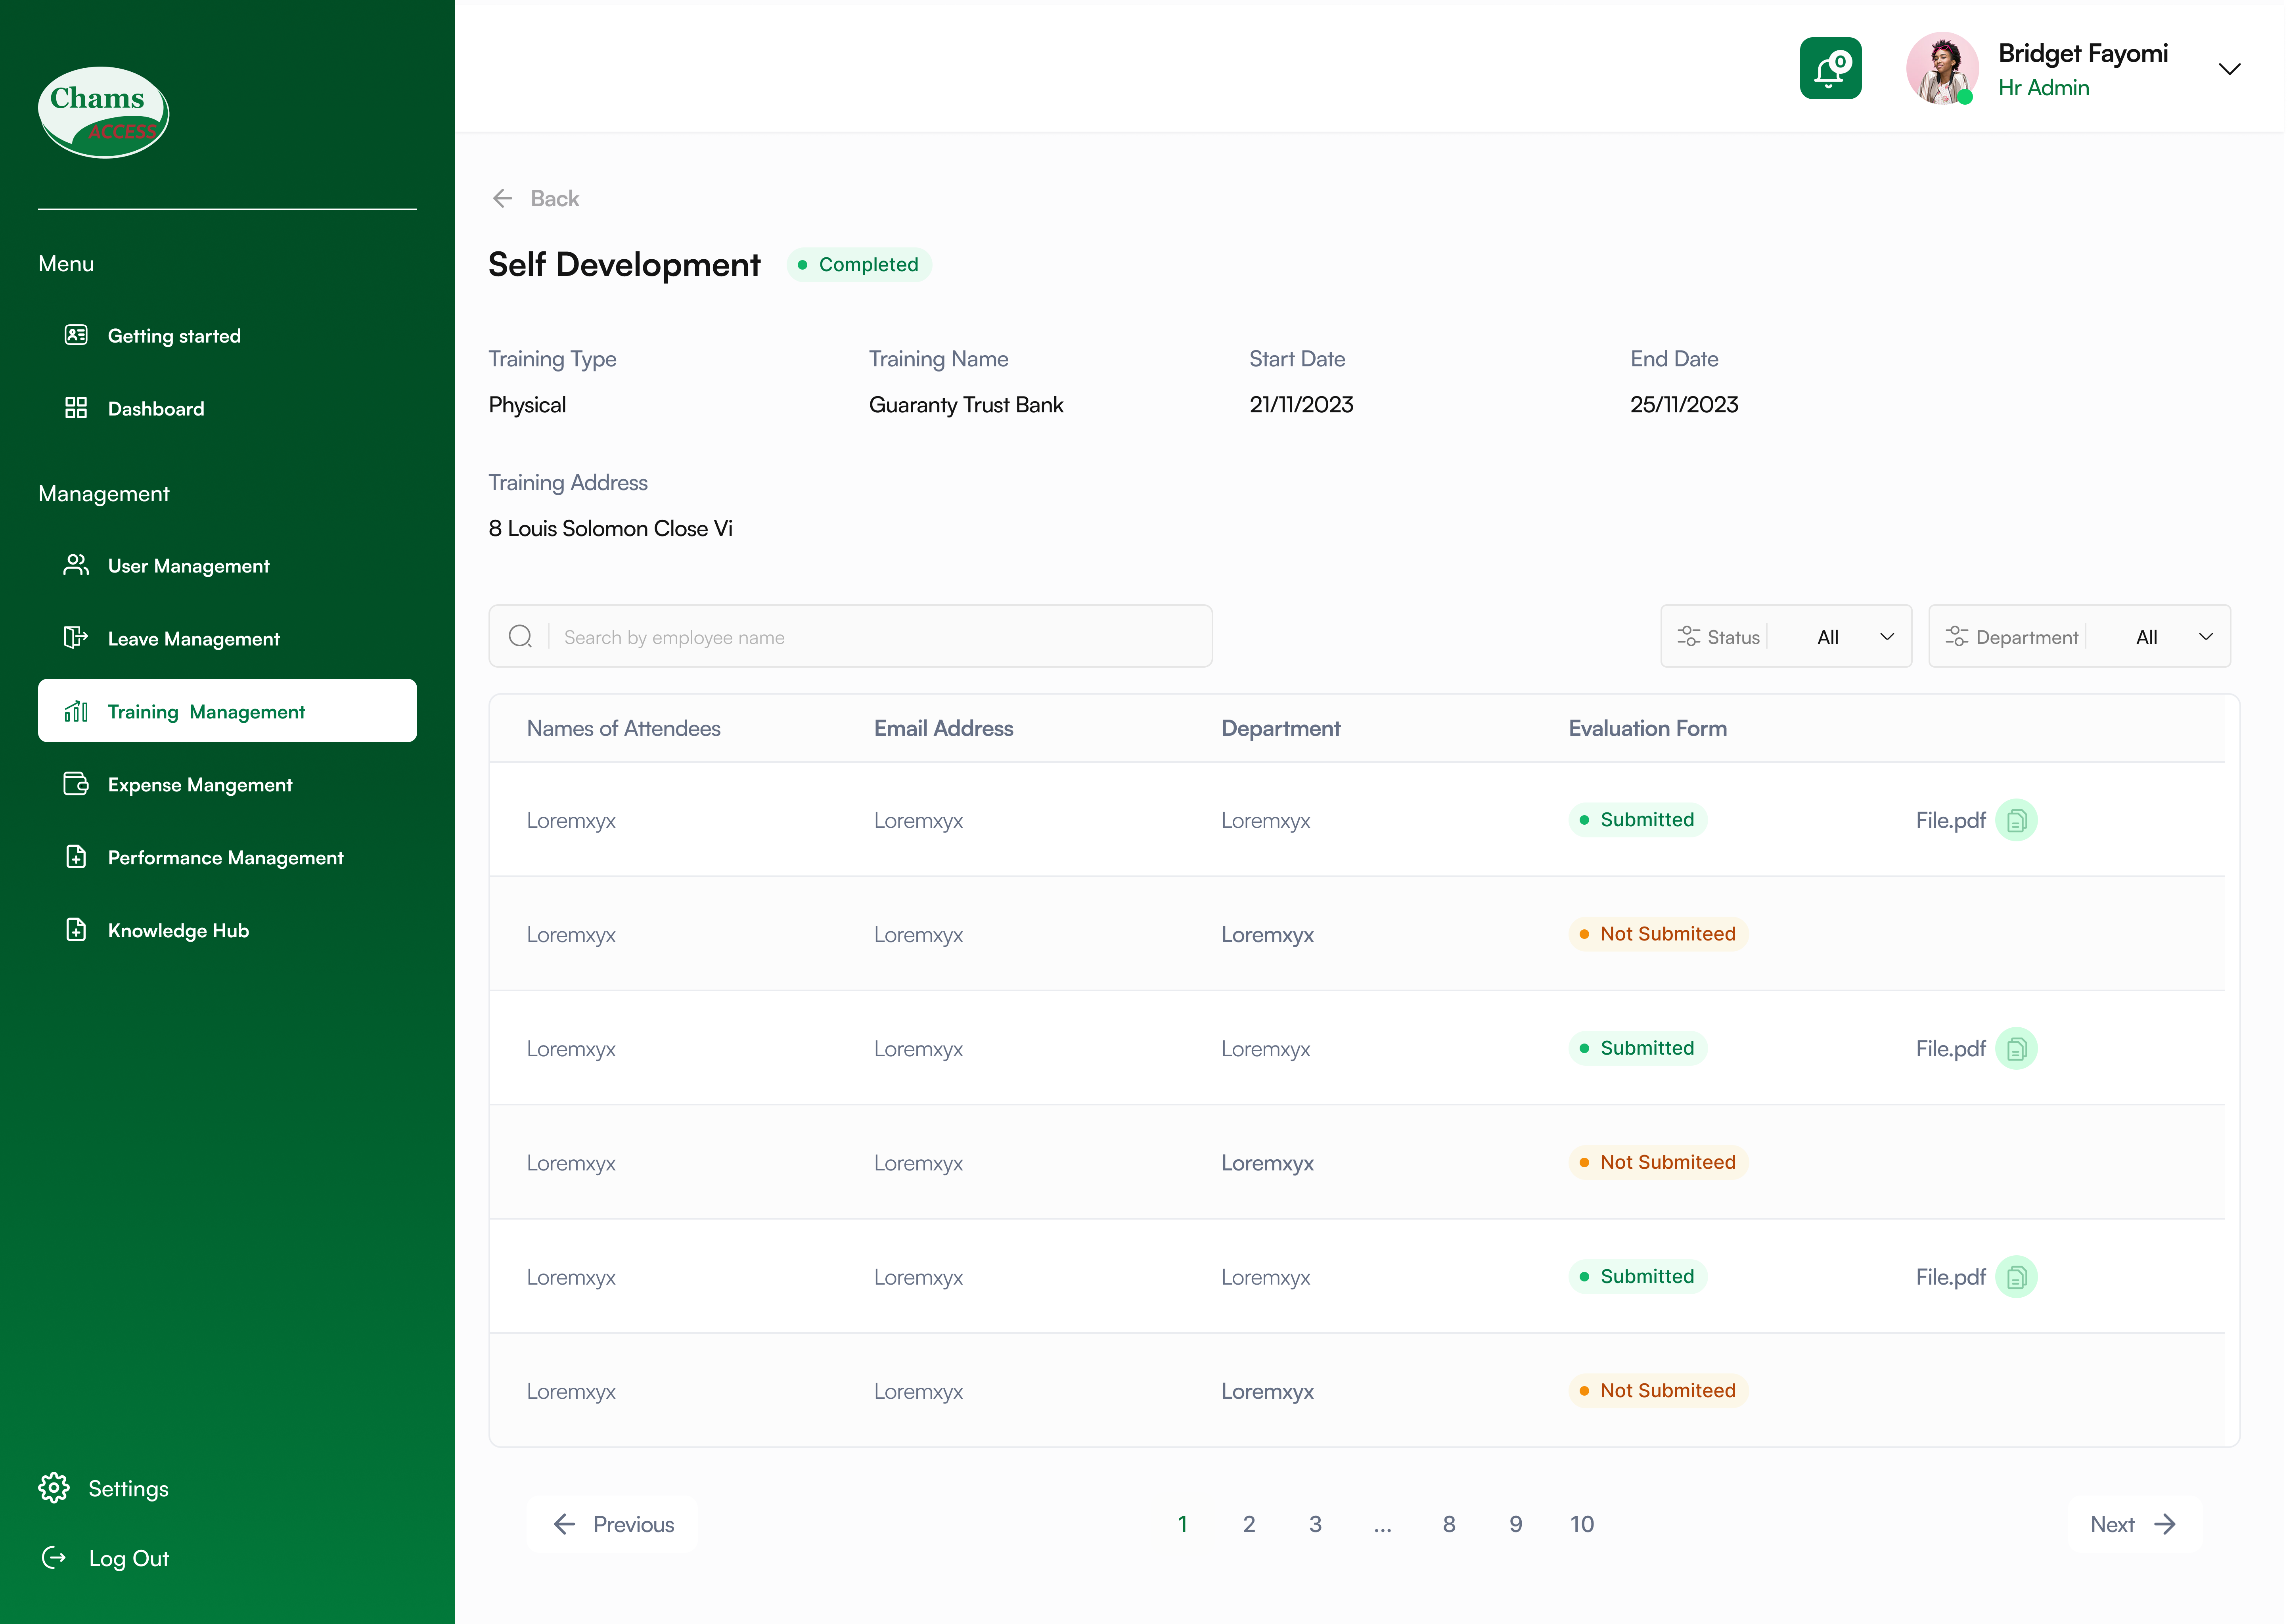Screen dimensions: 2287x1624
Task: Focus the Search by employee name field
Action: point(851,636)
